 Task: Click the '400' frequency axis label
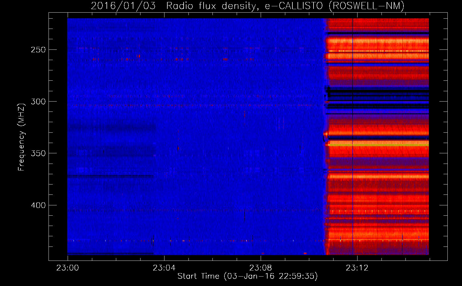pyautogui.click(x=38, y=205)
